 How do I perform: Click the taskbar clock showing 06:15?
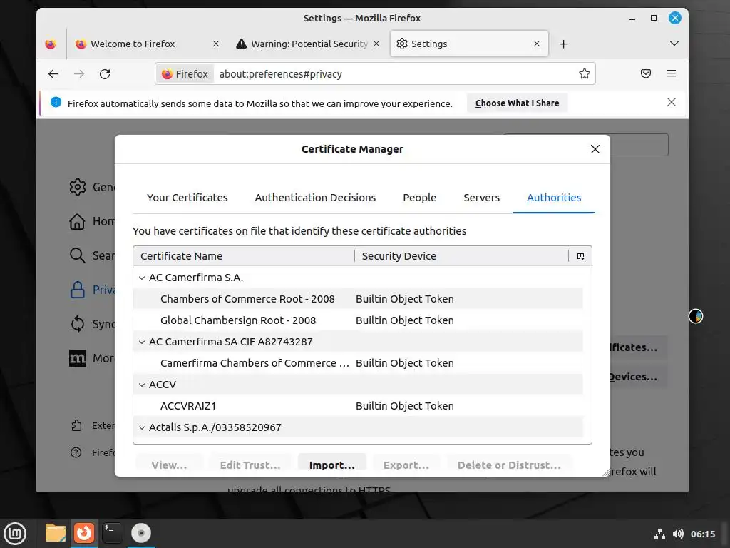pos(702,534)
